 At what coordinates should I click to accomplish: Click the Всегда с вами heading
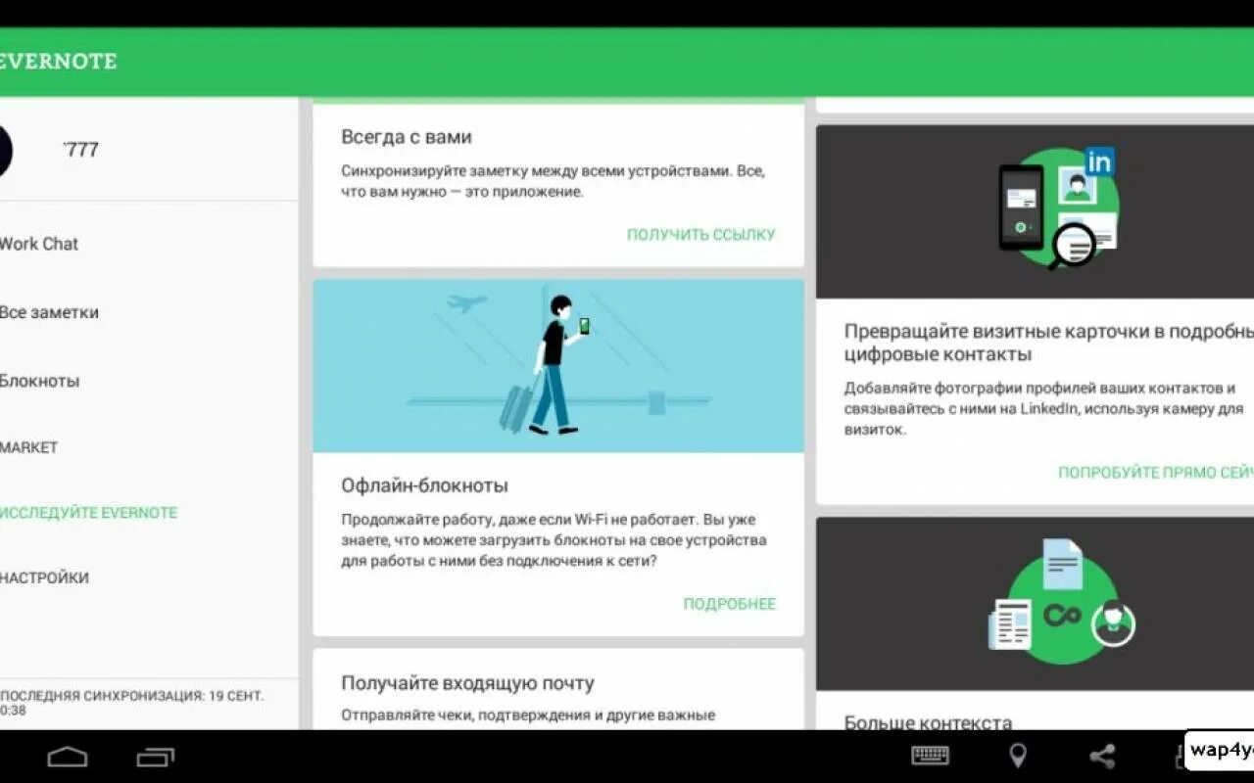(407, 137)
